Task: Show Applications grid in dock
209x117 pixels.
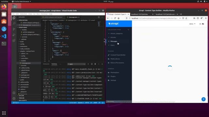Action: coord(4,113)
